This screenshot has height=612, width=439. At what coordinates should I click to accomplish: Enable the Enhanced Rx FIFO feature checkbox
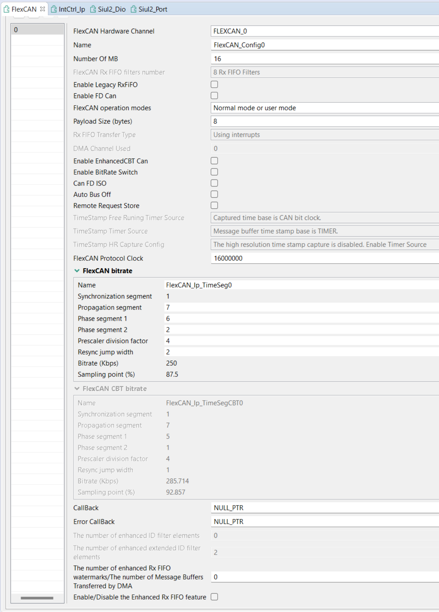point(214,597)
